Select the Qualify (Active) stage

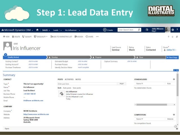(25, 57)
